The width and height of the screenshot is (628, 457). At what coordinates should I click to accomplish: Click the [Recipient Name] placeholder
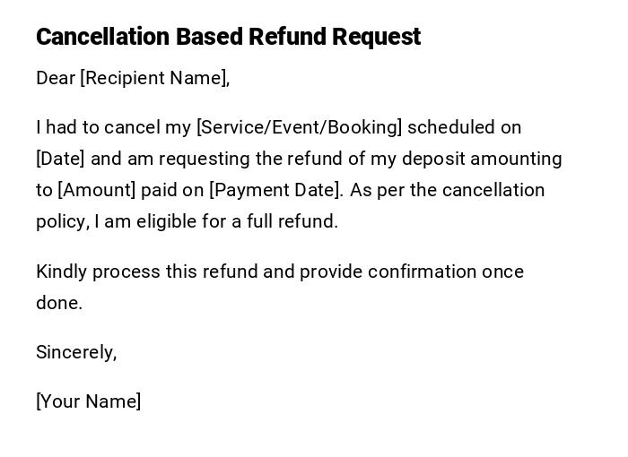tap(153, 78)
